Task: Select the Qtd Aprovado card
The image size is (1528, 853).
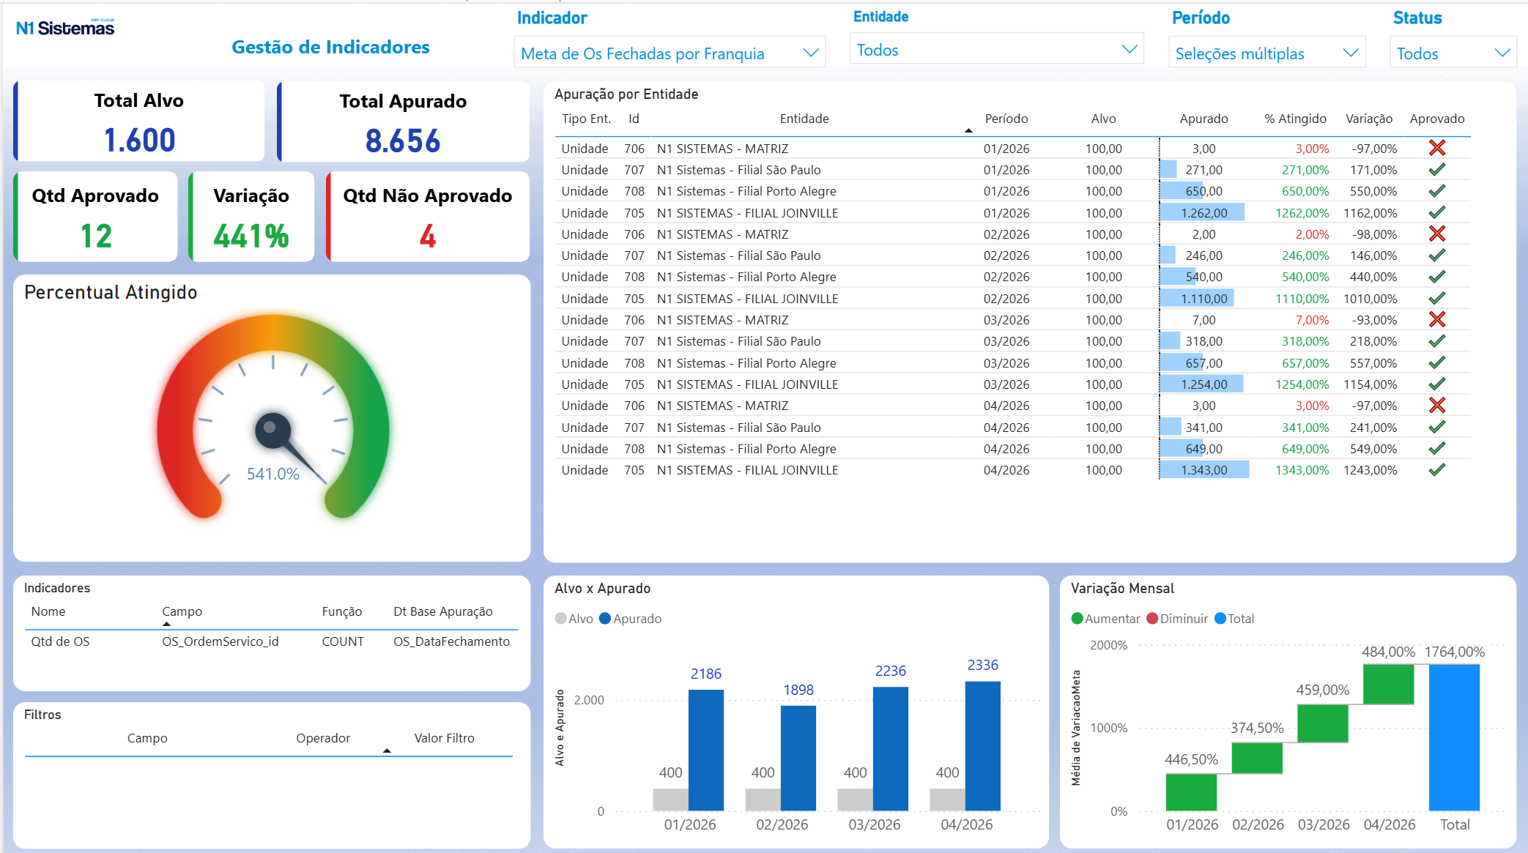Action: pos(95,216)
